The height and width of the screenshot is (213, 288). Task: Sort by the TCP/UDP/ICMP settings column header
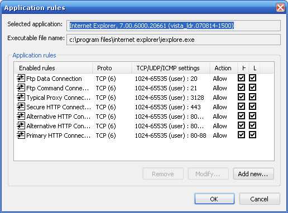point(171,68)
